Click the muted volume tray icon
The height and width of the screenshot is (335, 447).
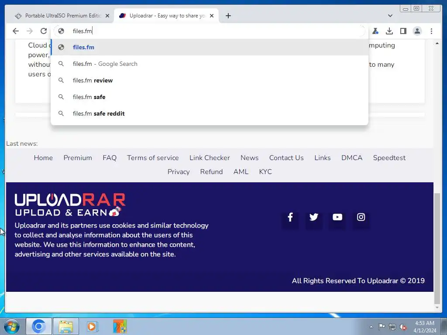[x=403, y=327]
